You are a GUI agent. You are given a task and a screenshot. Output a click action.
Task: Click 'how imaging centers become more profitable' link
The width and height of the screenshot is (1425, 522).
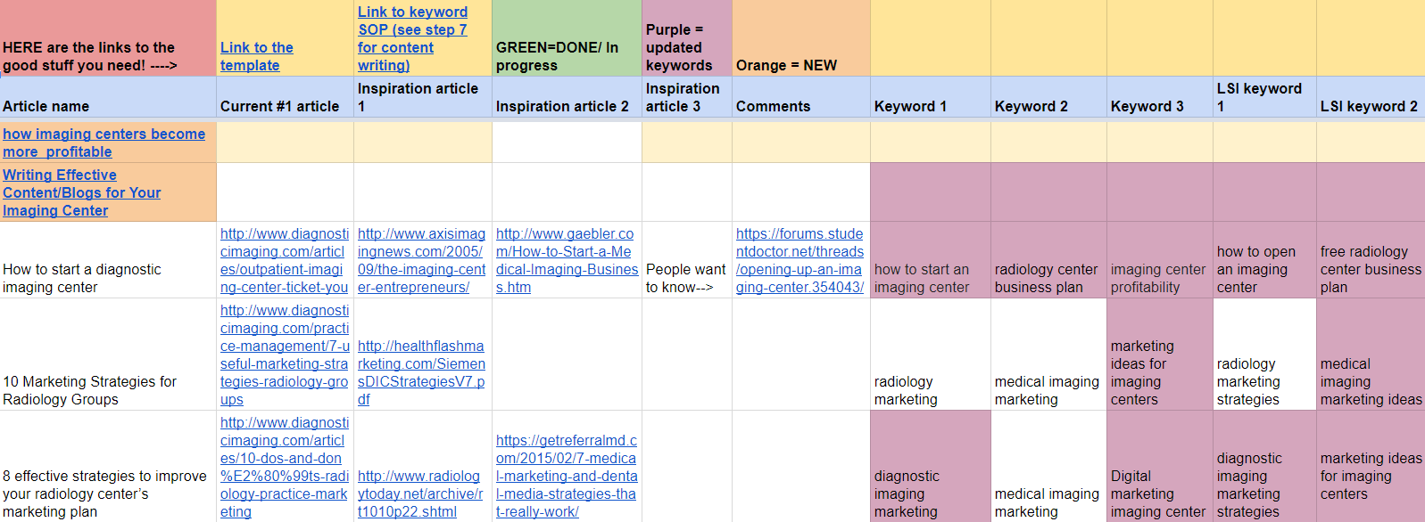pos(104,143)
